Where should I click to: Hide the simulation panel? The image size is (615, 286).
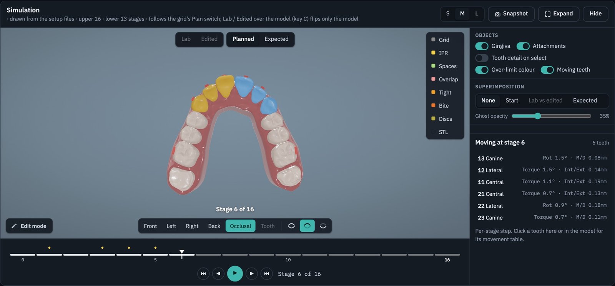(x=595, y=14)
